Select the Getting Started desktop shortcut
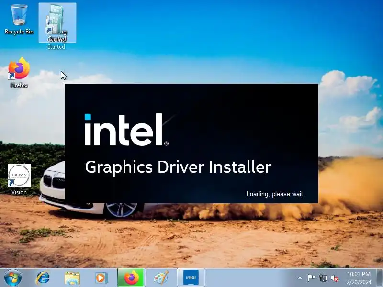Screen dimensions: 383x287 57,22
